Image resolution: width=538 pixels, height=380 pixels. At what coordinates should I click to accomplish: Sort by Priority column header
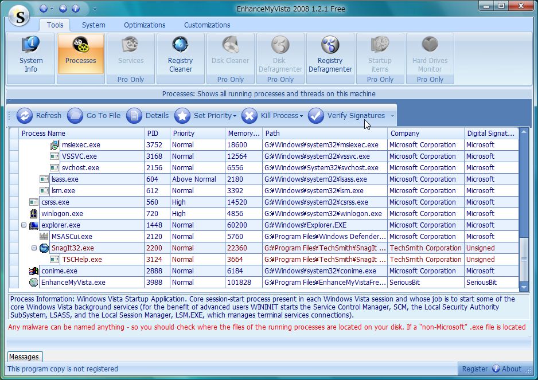[198, 134]
